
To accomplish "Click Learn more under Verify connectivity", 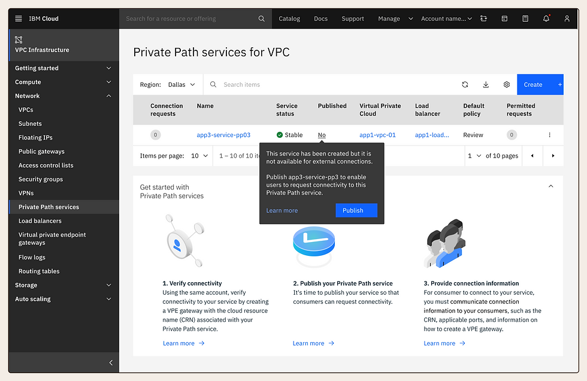I will pyautogui.click(x=183, y=343).
